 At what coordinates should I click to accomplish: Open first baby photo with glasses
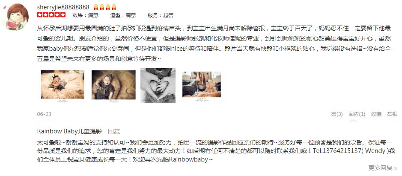pyautogui.click(x=63, y=86)
